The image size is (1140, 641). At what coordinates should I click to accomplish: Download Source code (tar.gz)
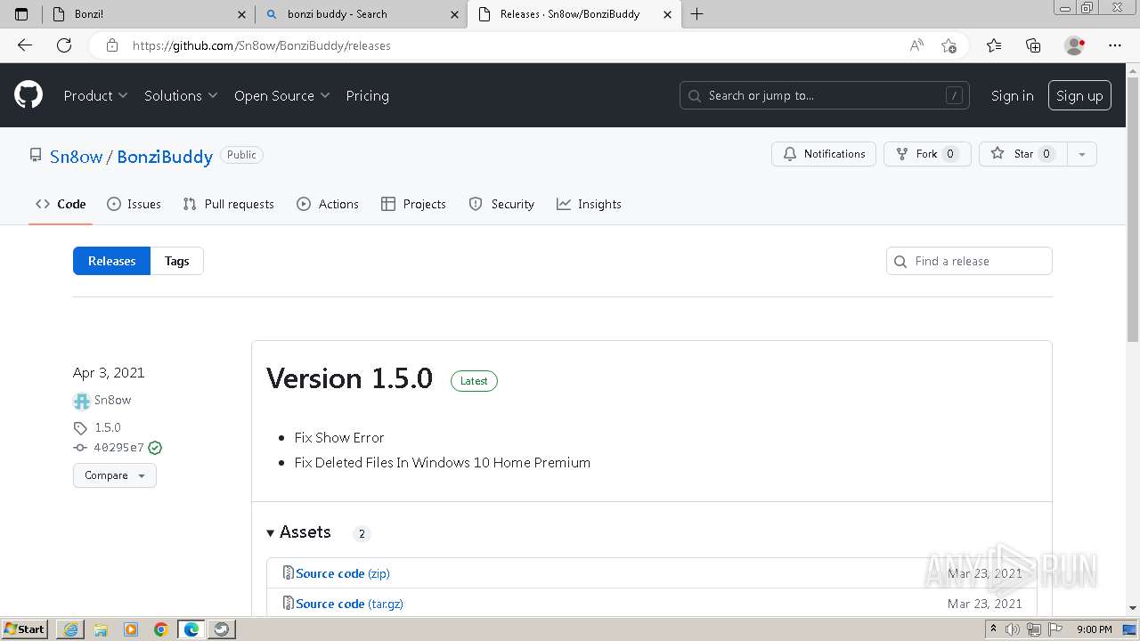click(x=349, y=604)
